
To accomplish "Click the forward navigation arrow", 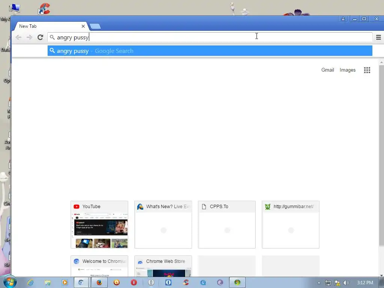I will point(29,37).
